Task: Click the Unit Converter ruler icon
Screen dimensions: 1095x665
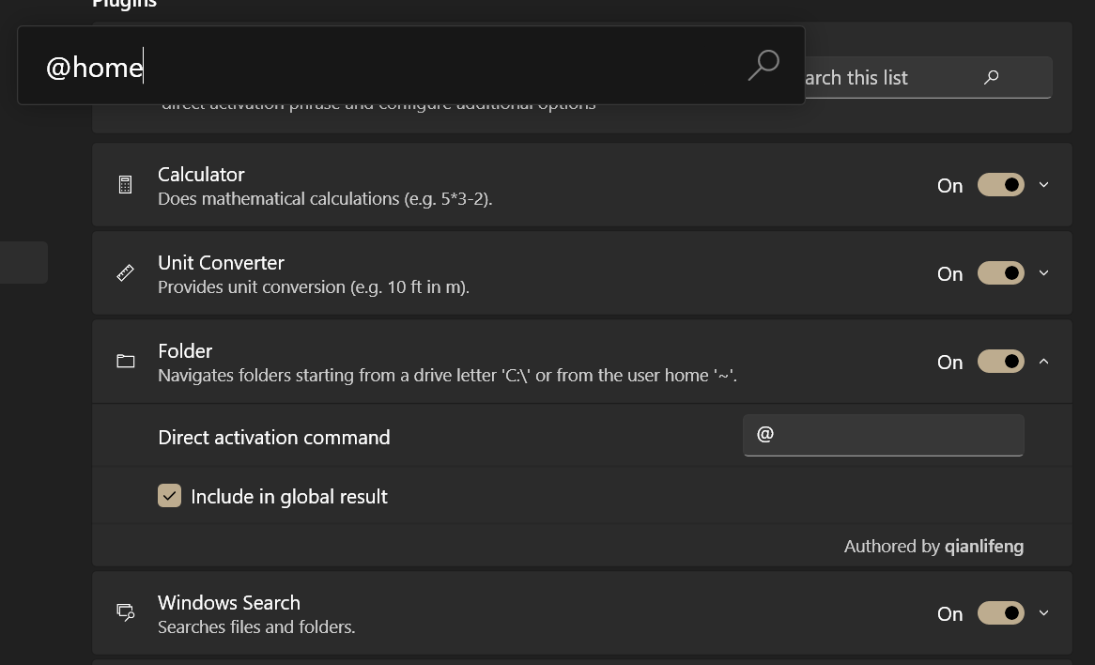Action: tap(125, 273)
